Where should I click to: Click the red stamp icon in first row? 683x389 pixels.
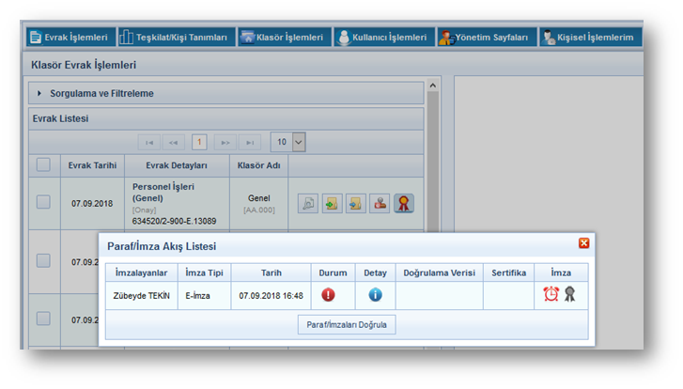(x=380, y=203)
